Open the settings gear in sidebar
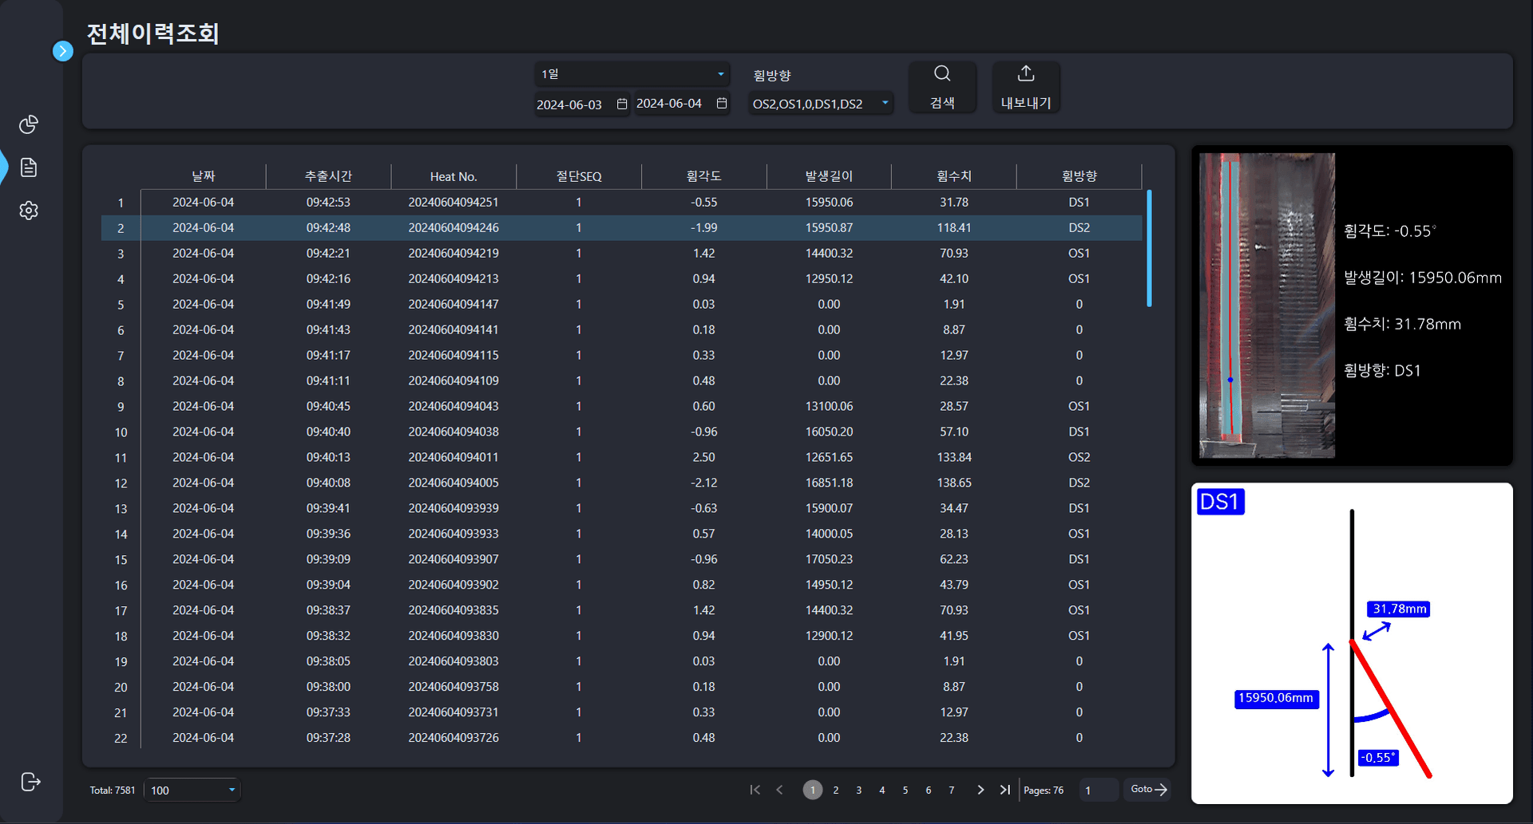1533x824 pixels. 29,211
